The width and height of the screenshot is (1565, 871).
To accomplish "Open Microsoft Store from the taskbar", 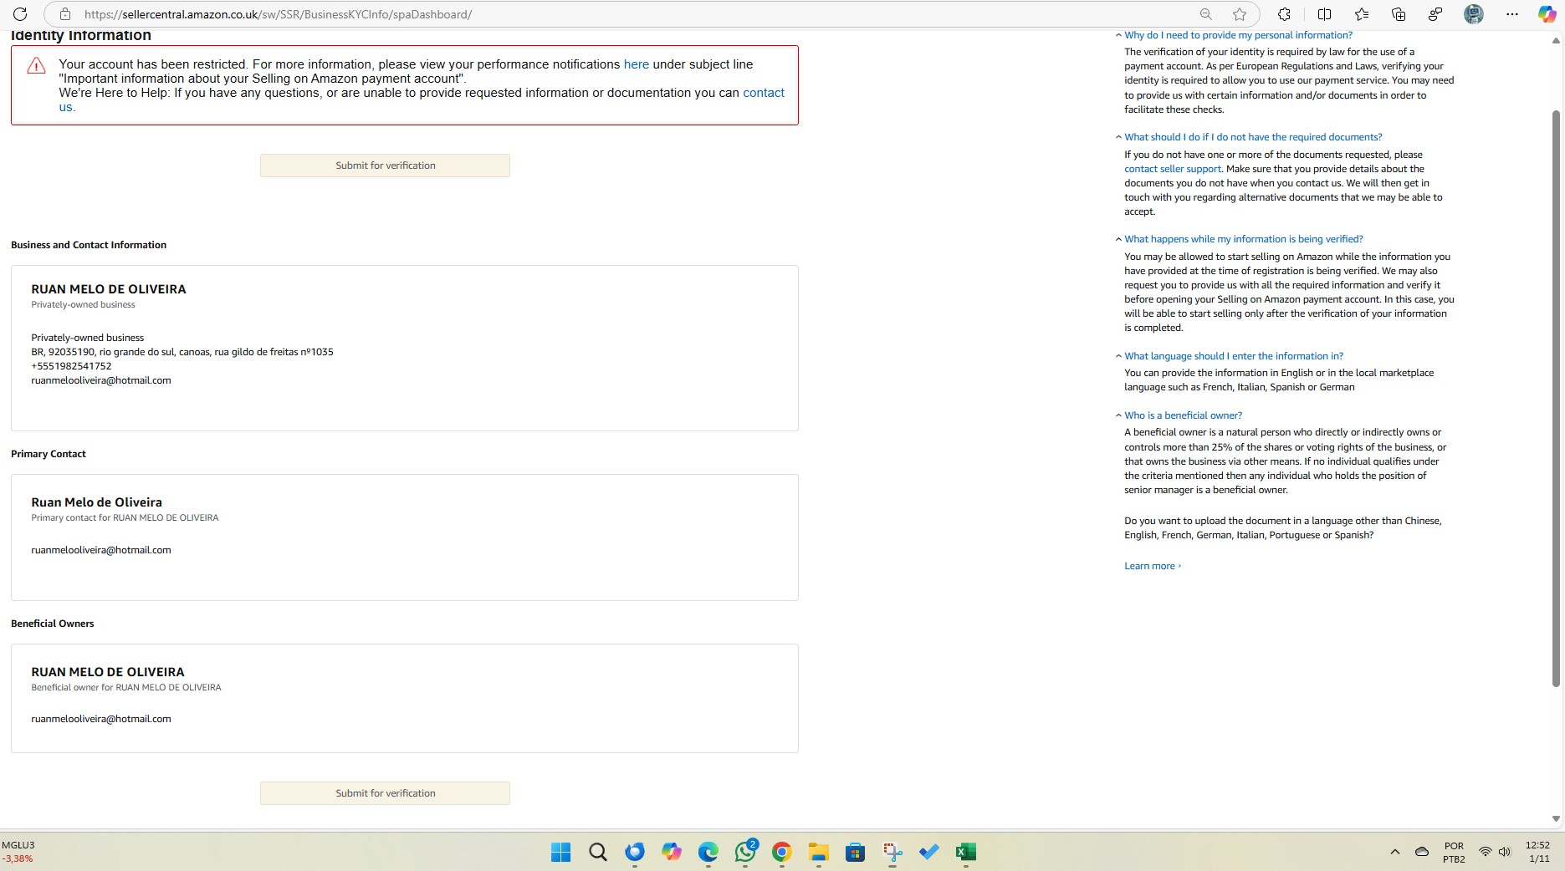I will tap(855, 852).
